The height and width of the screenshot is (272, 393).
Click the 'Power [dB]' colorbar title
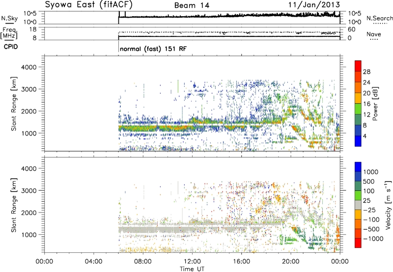point(375,104)
